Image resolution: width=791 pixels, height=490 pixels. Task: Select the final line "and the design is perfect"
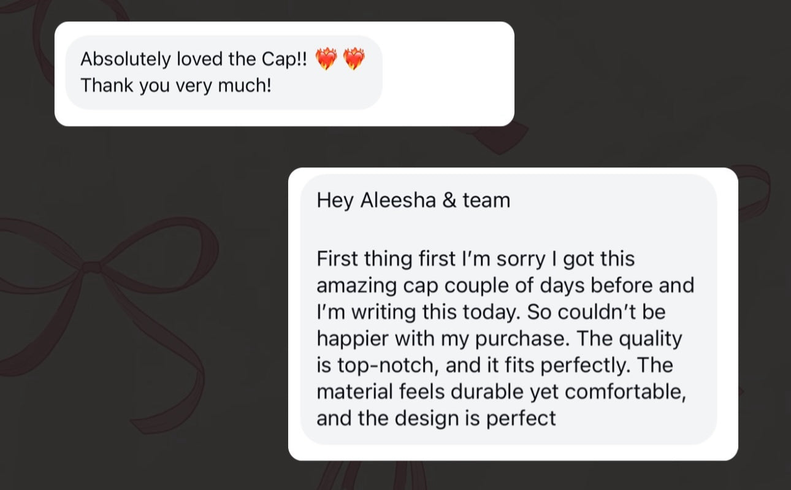(436, 419)
